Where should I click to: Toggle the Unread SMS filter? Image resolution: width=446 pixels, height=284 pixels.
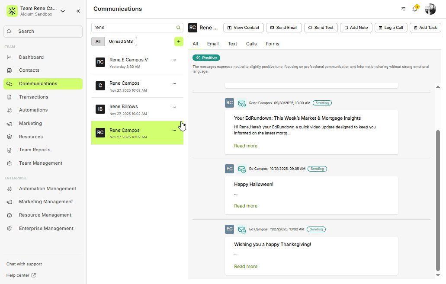(x=121, y=41)
